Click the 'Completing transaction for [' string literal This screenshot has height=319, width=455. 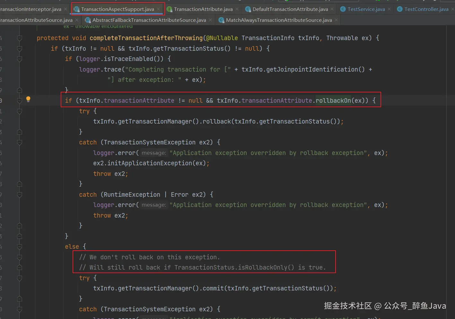tap(178, 69)
